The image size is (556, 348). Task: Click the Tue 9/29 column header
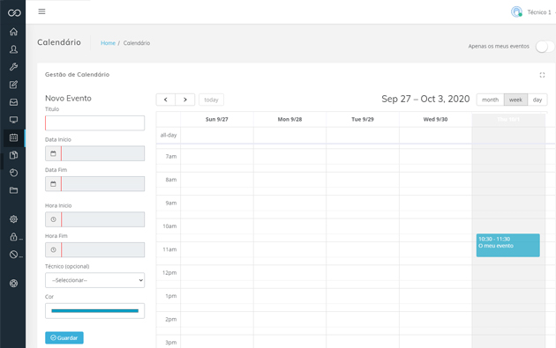point(363,119)
